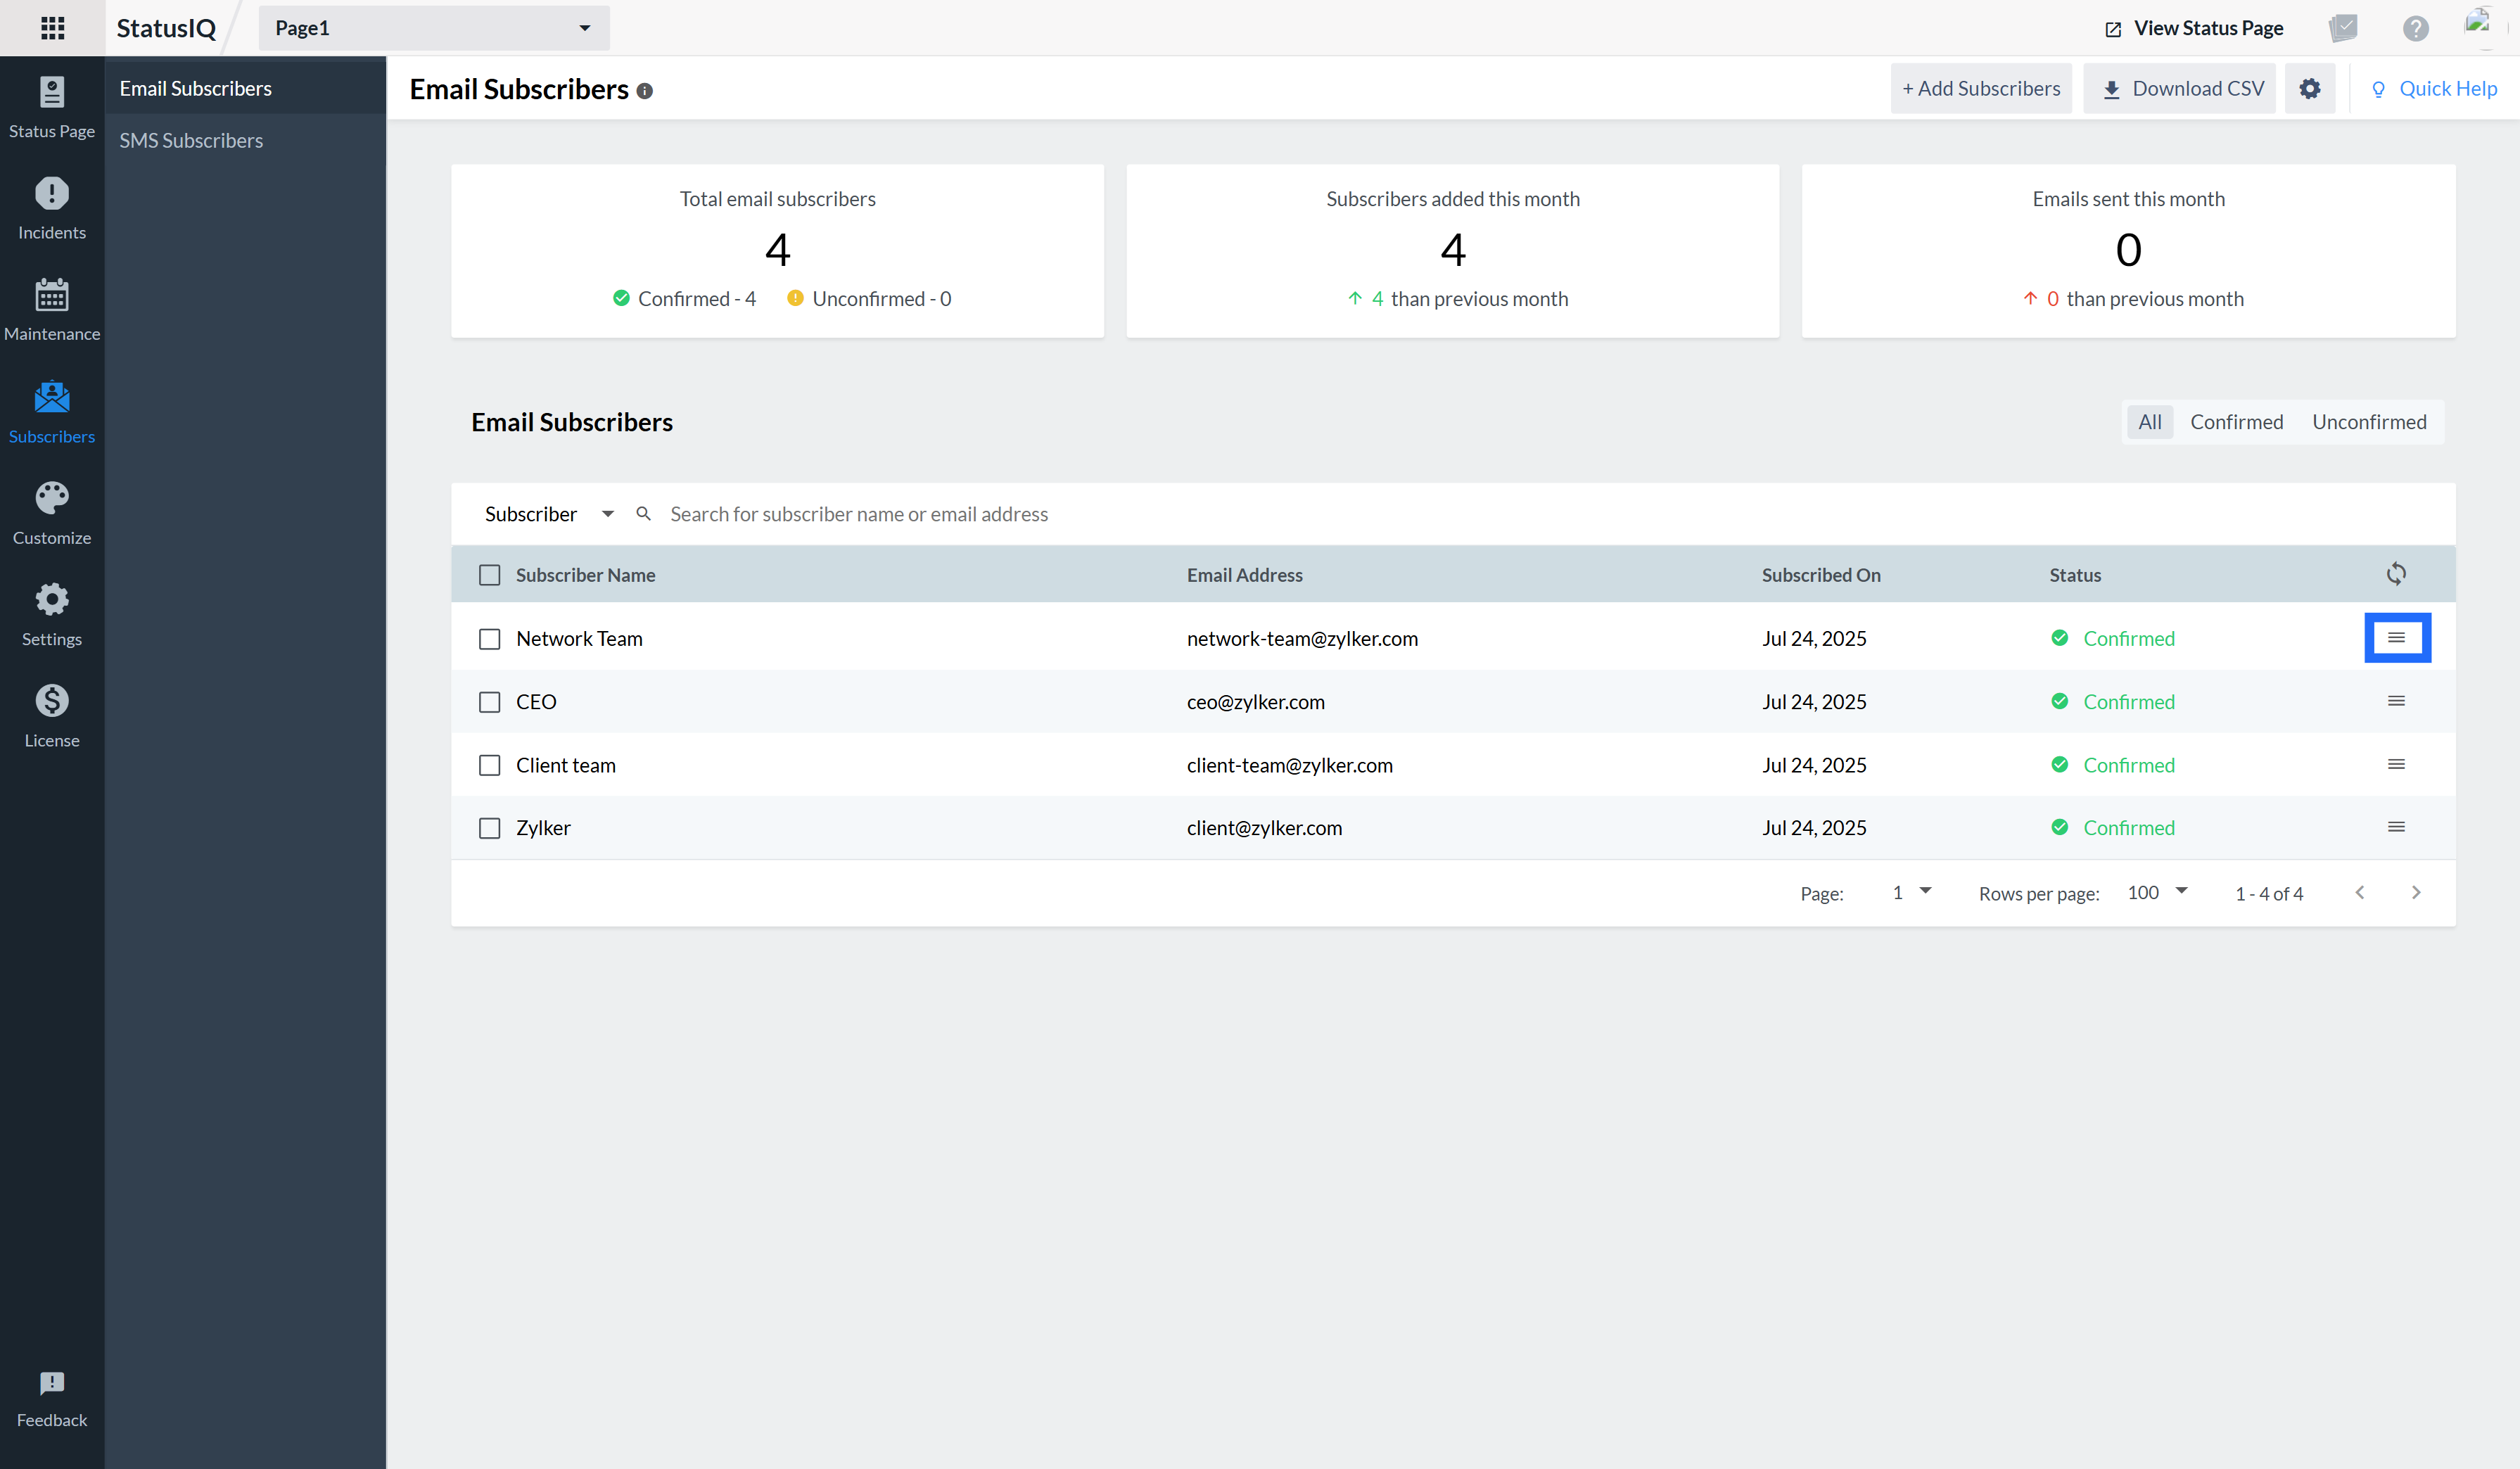Open the Maintenance sidebar section
2520x1469 pixels.
(52, 310)
